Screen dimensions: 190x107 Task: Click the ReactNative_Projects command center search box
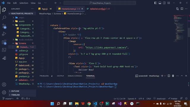tap(100, 3)
